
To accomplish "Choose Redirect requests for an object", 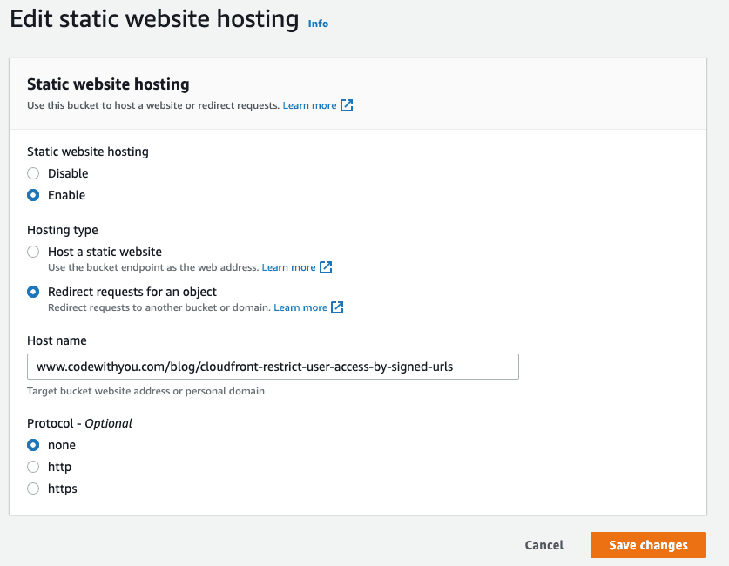I will (33, 292).
